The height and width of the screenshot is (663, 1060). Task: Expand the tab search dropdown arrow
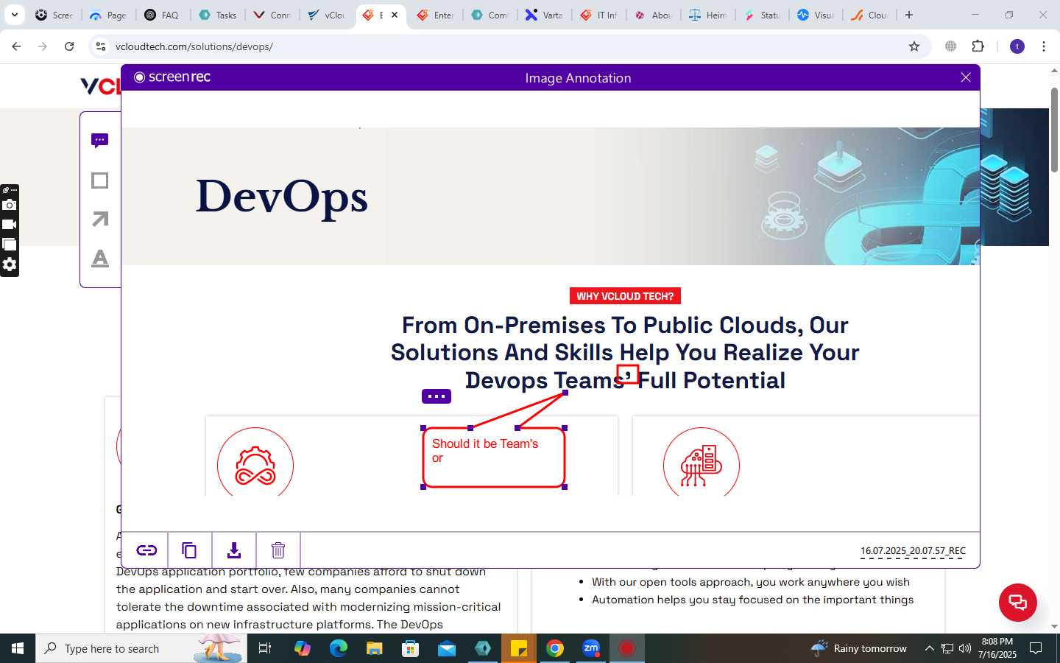14,15
